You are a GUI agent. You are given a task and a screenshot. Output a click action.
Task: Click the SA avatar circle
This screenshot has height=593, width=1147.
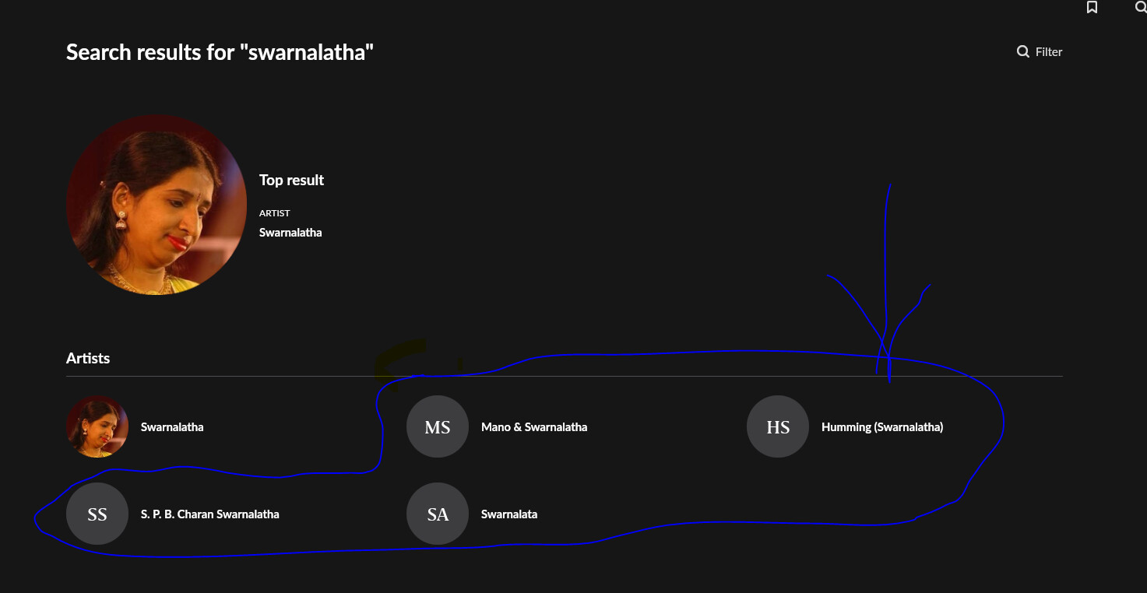[438, 514]
